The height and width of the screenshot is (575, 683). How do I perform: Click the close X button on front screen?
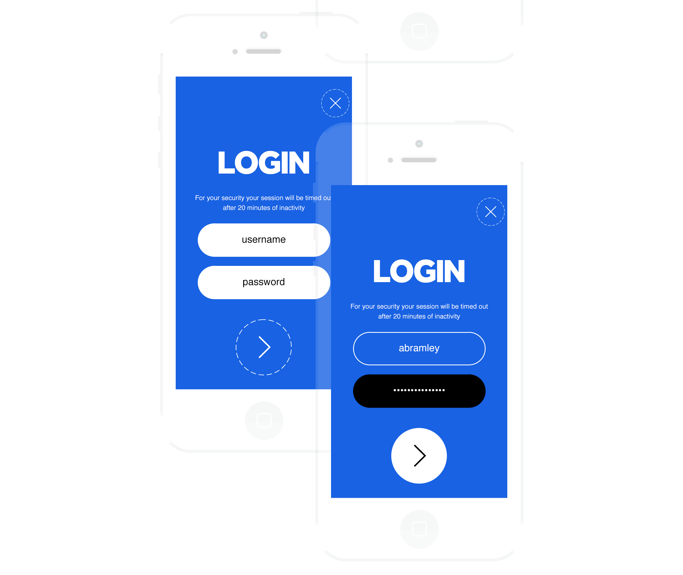click(489, 212)
